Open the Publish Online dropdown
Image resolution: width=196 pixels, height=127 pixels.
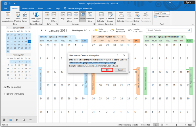tap(137, 17)
